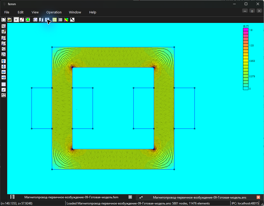Open the multicolor density plot options
This screenshot has height=206, width=264.
point(66,20)
